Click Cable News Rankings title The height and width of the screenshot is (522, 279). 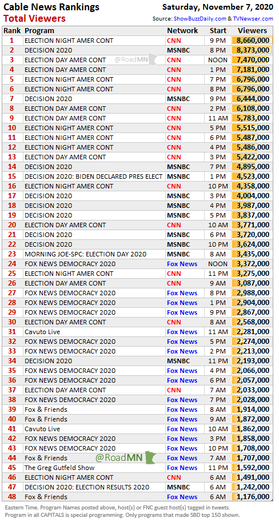[51, 7]
